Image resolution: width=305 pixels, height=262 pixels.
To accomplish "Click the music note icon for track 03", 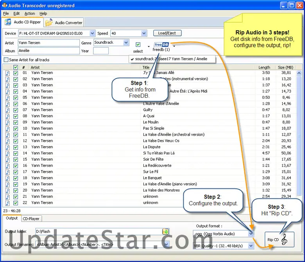I will [7, 85].
